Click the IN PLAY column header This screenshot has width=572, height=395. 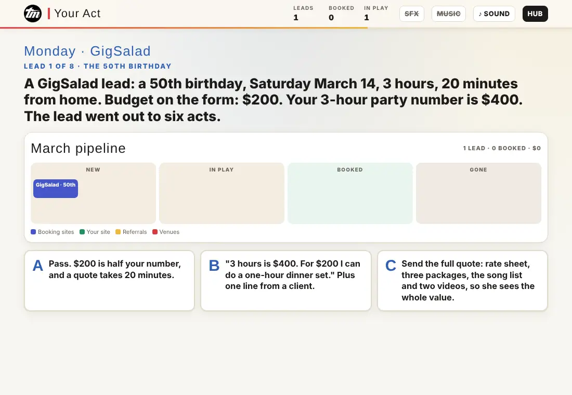pos(222,169)
